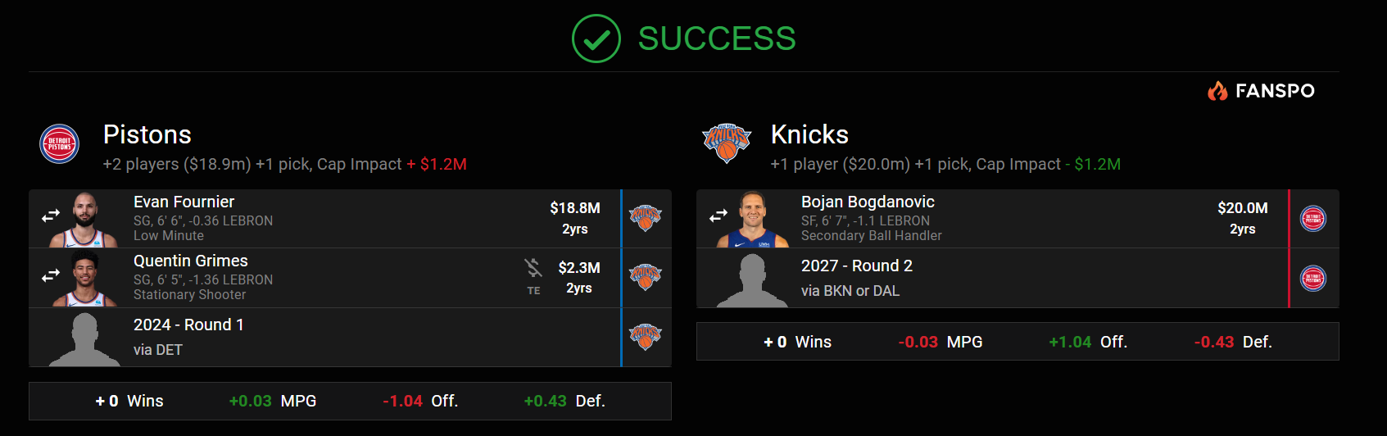Click the Pistons logo in the 2027 Round 2 row
This screenshot has height=436, width=1387.
[1313, 279]
